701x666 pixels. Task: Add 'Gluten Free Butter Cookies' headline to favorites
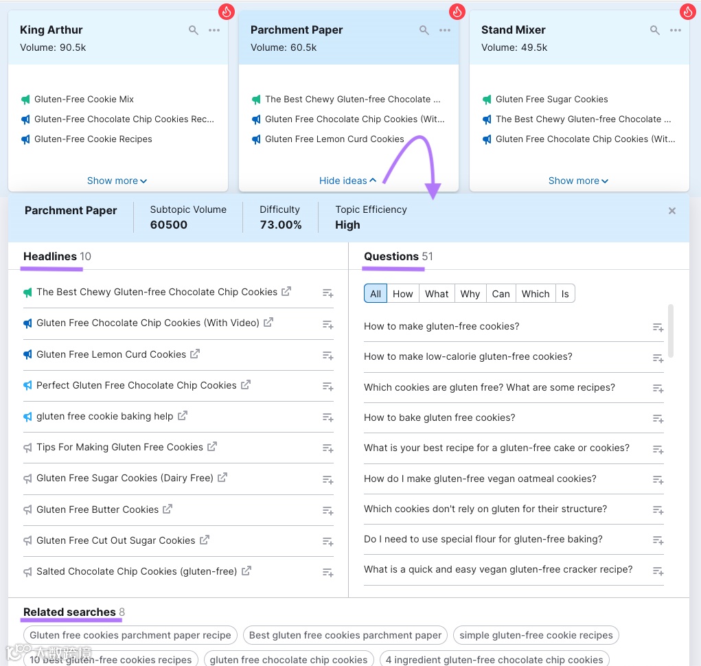click(328, 510)
